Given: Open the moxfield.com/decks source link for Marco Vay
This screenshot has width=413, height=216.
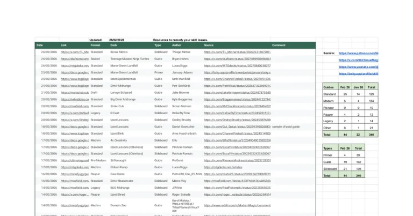Looking at the screenshot, I should [x=237, y=181].
